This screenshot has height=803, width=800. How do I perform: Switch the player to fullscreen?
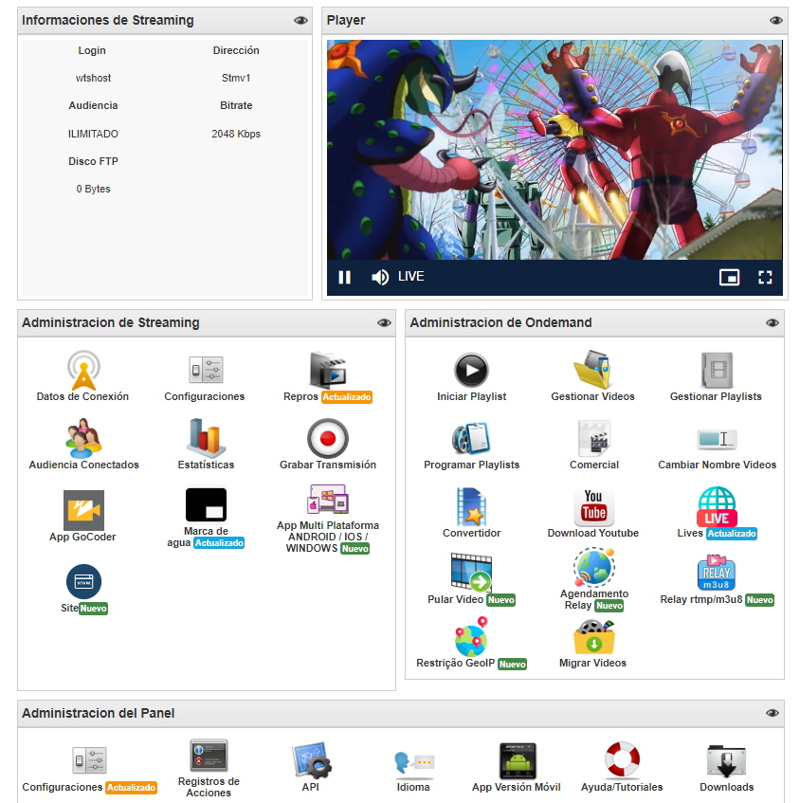pos(765,277)
